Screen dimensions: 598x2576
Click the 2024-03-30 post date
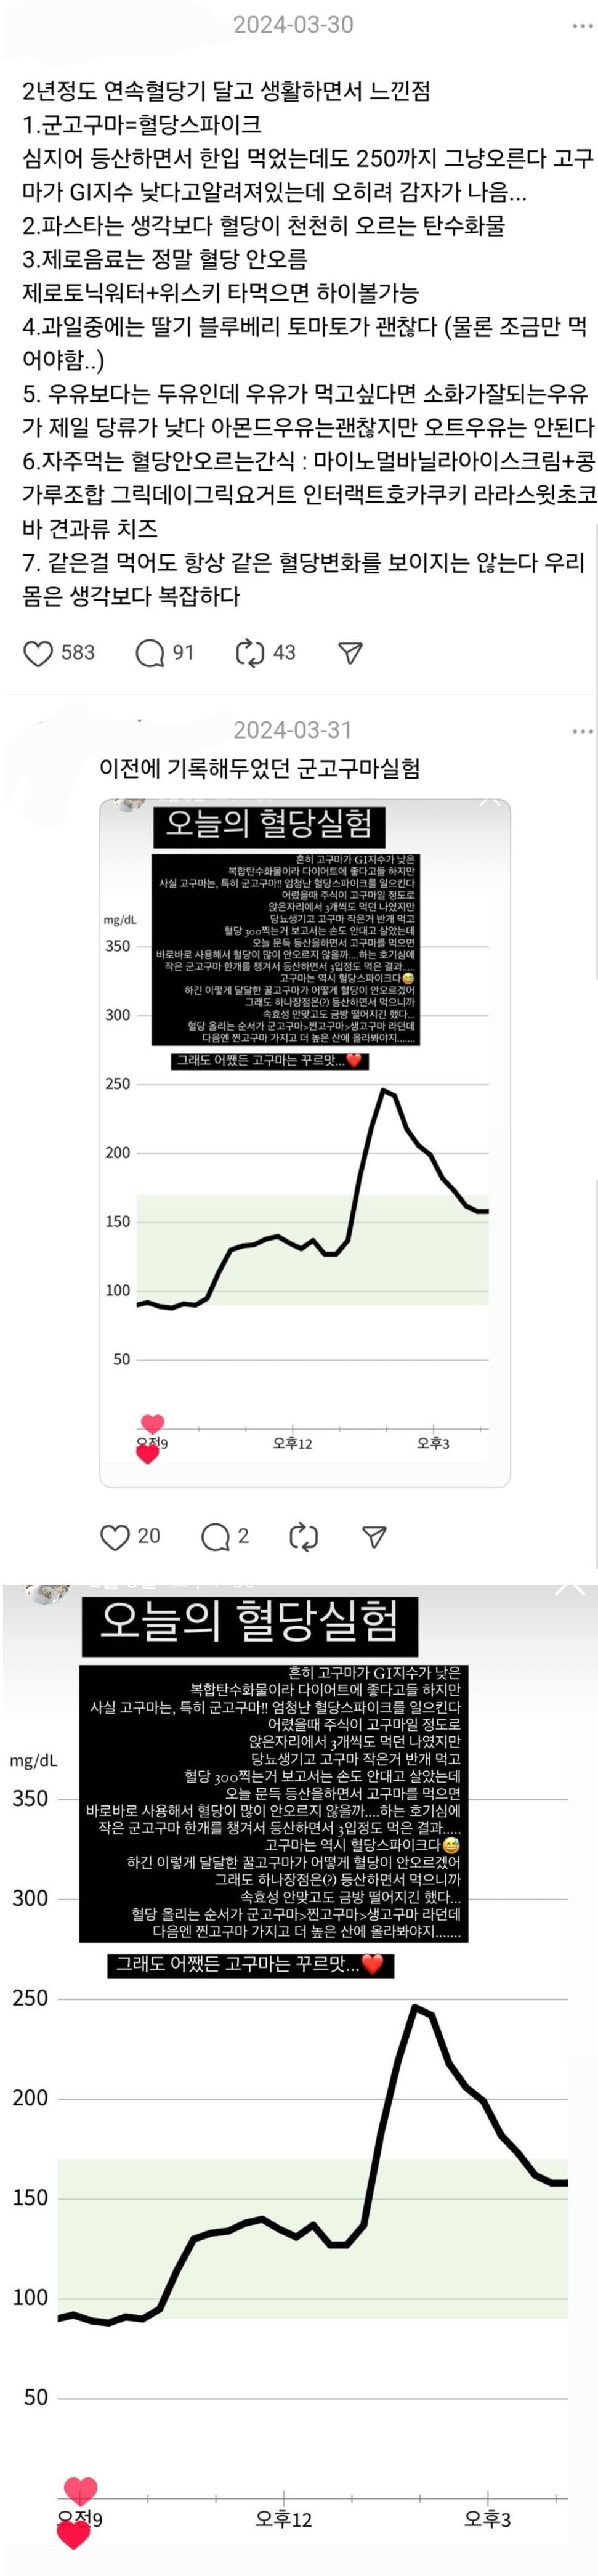(293, 25)
